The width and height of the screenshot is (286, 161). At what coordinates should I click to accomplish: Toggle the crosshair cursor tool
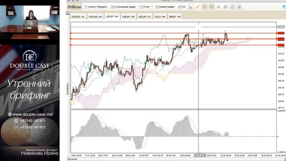(x=205, y=7)
